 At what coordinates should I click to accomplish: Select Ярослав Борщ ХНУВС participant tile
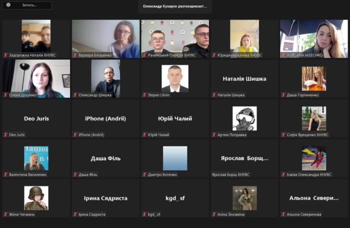[x=244, y=158]
